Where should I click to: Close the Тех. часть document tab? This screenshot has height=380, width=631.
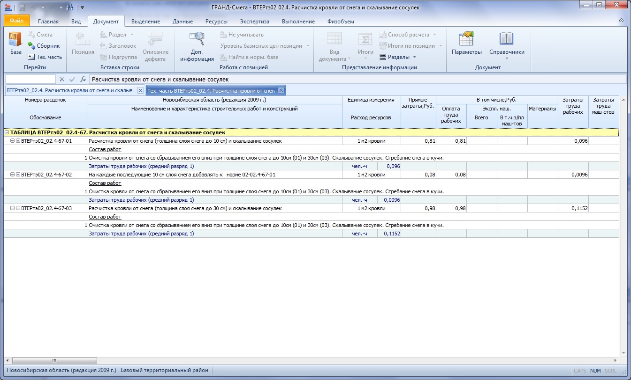(281, 90)
